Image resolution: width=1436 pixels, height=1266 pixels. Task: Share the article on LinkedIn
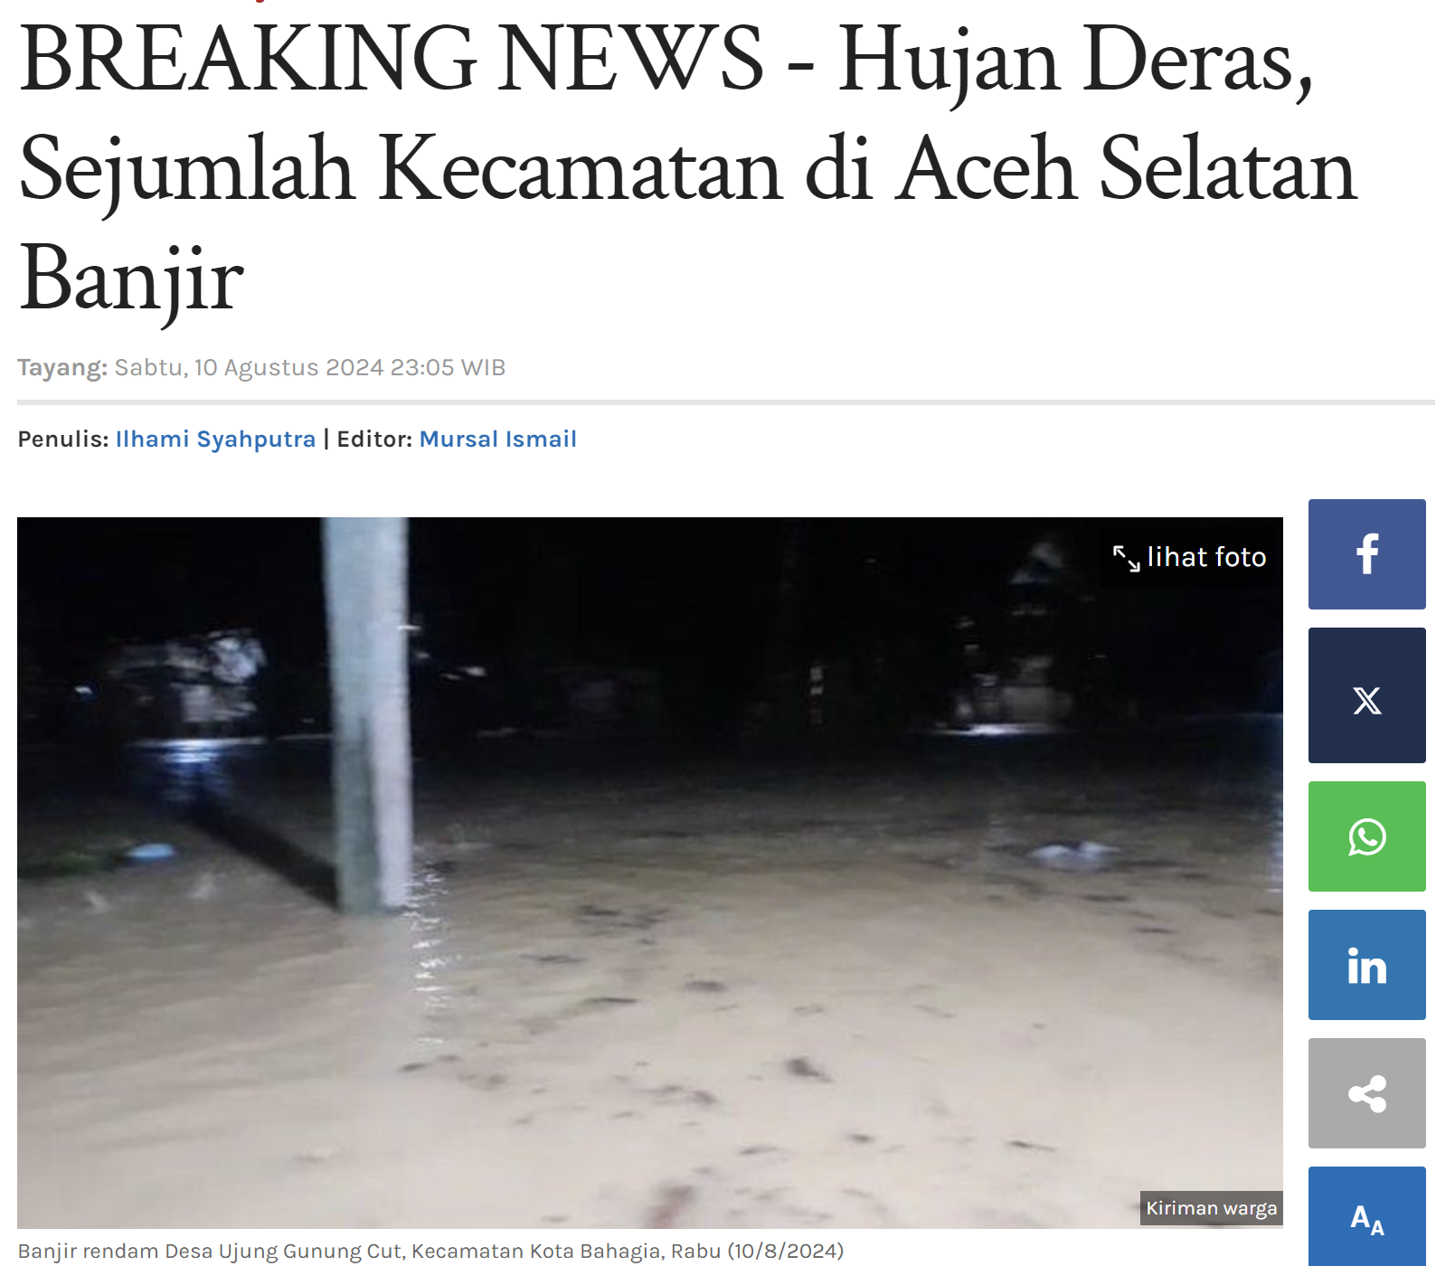point(1366,965)
